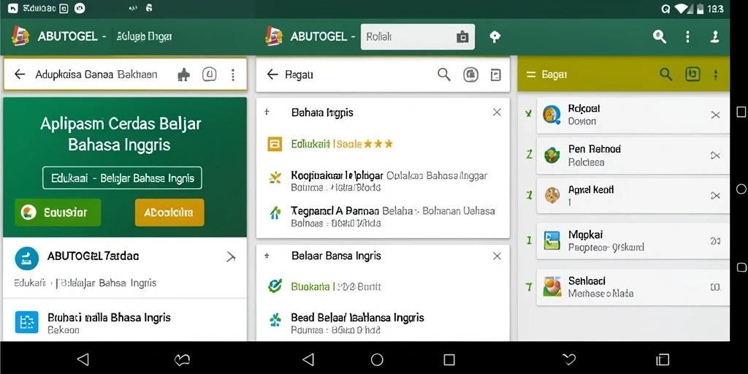
Task: Tap the heart icon at bottom right
Action: (568, 359)
